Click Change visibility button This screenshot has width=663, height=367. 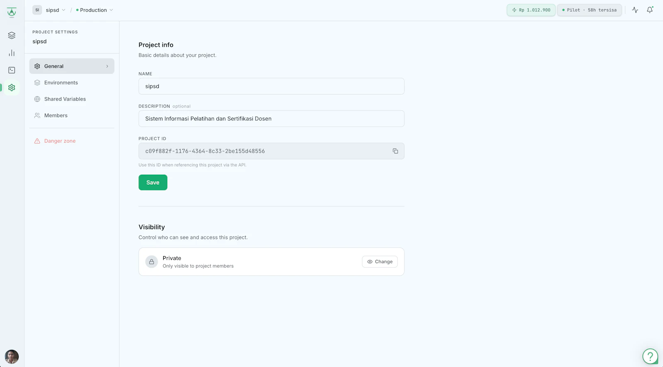pyautogui.click(x=380, y=261)
